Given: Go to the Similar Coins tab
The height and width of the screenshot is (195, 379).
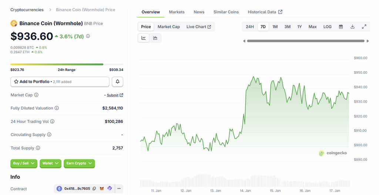Looking at the screenshot, I should (x=226, y=12).
